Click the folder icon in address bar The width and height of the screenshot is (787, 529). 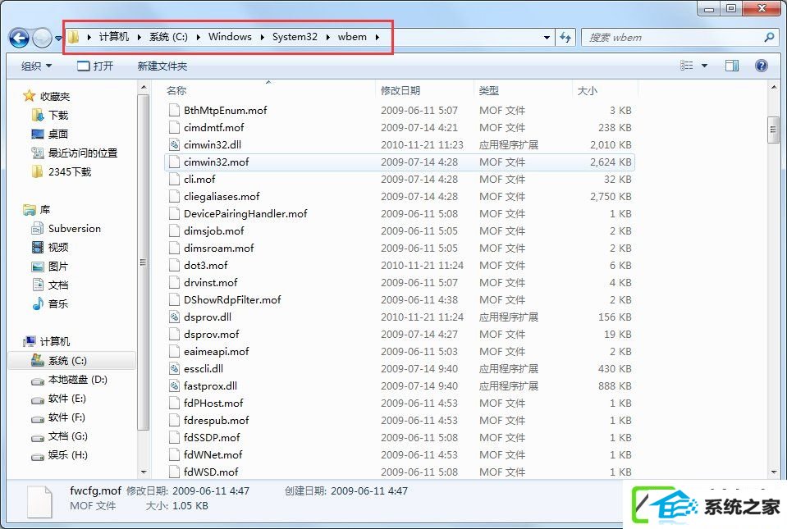[73, 37]
